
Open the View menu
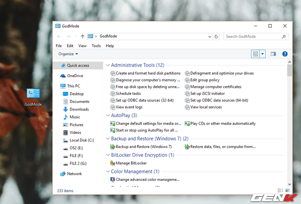coord(82,46)
